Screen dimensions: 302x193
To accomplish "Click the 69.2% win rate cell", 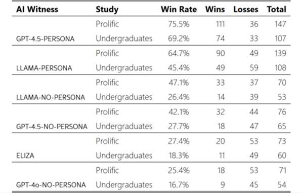I will click(179, 38).
